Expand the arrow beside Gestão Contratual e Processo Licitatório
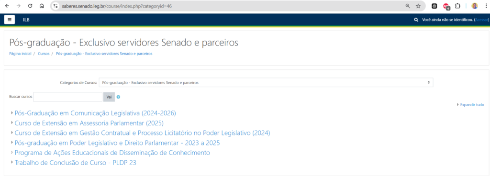 point(12,133)
